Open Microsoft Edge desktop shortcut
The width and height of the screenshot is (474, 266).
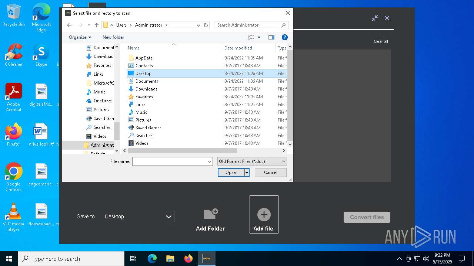(x=41, y=17)
